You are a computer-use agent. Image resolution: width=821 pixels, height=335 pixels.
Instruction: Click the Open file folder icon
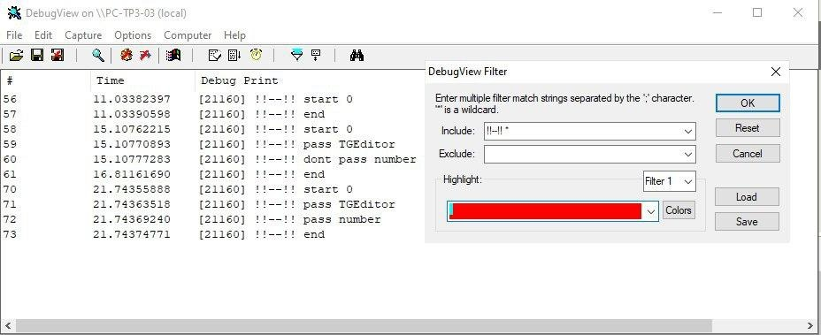pos(17,55)
